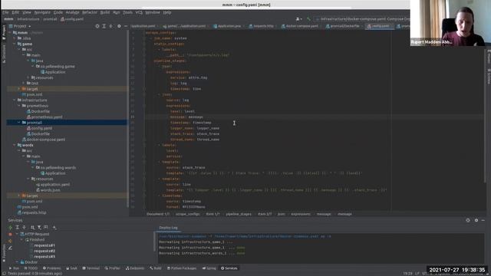The image size is (491, 276).
Task: Select request#2 in Services
Action: (x=44, y=251)
